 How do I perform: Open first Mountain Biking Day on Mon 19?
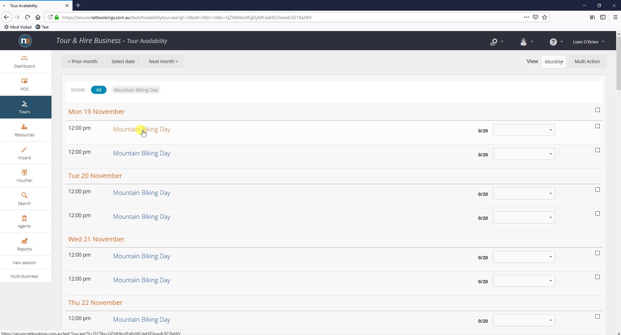click(141, 129)
